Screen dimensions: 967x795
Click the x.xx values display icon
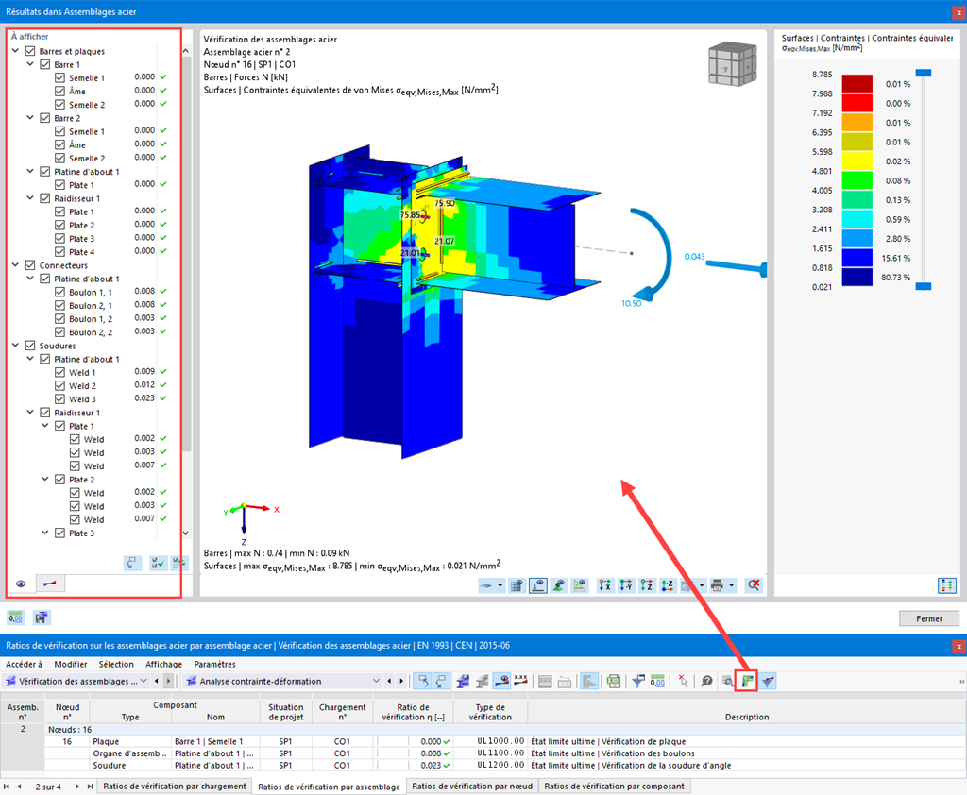(521, 682)
